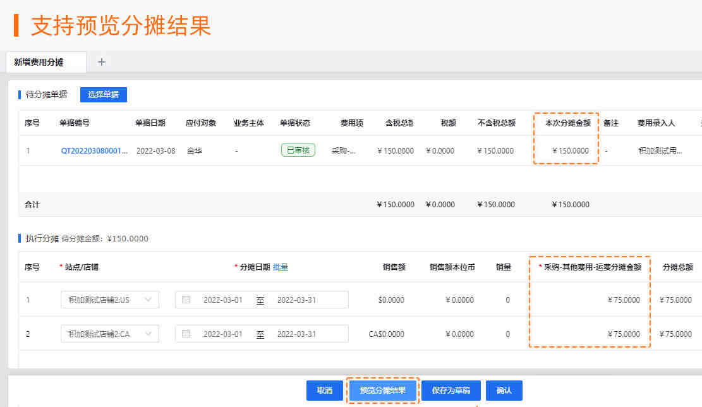Click the 已审核 status tag
This screenshot has width=702, height=407.
(x=298, y=150)
